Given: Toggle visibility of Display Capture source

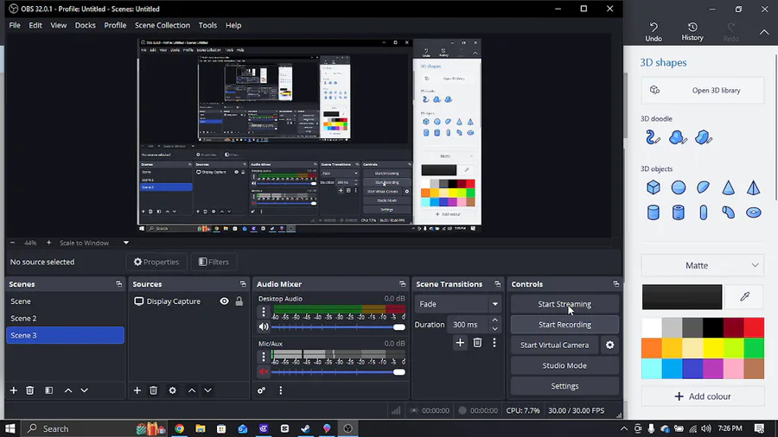Looking at the screenshot, I should (224, 301).
